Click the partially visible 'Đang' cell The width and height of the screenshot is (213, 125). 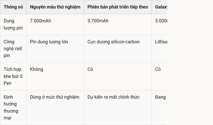(x=160, y=97)
